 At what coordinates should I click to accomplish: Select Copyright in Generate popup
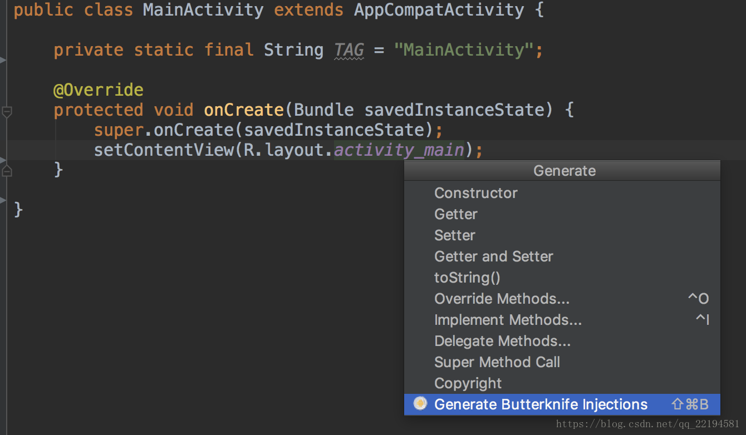coord(468,383)
